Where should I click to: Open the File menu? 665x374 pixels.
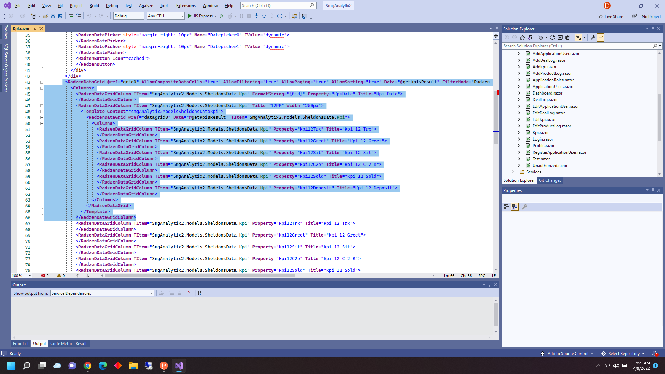point(18,6)
